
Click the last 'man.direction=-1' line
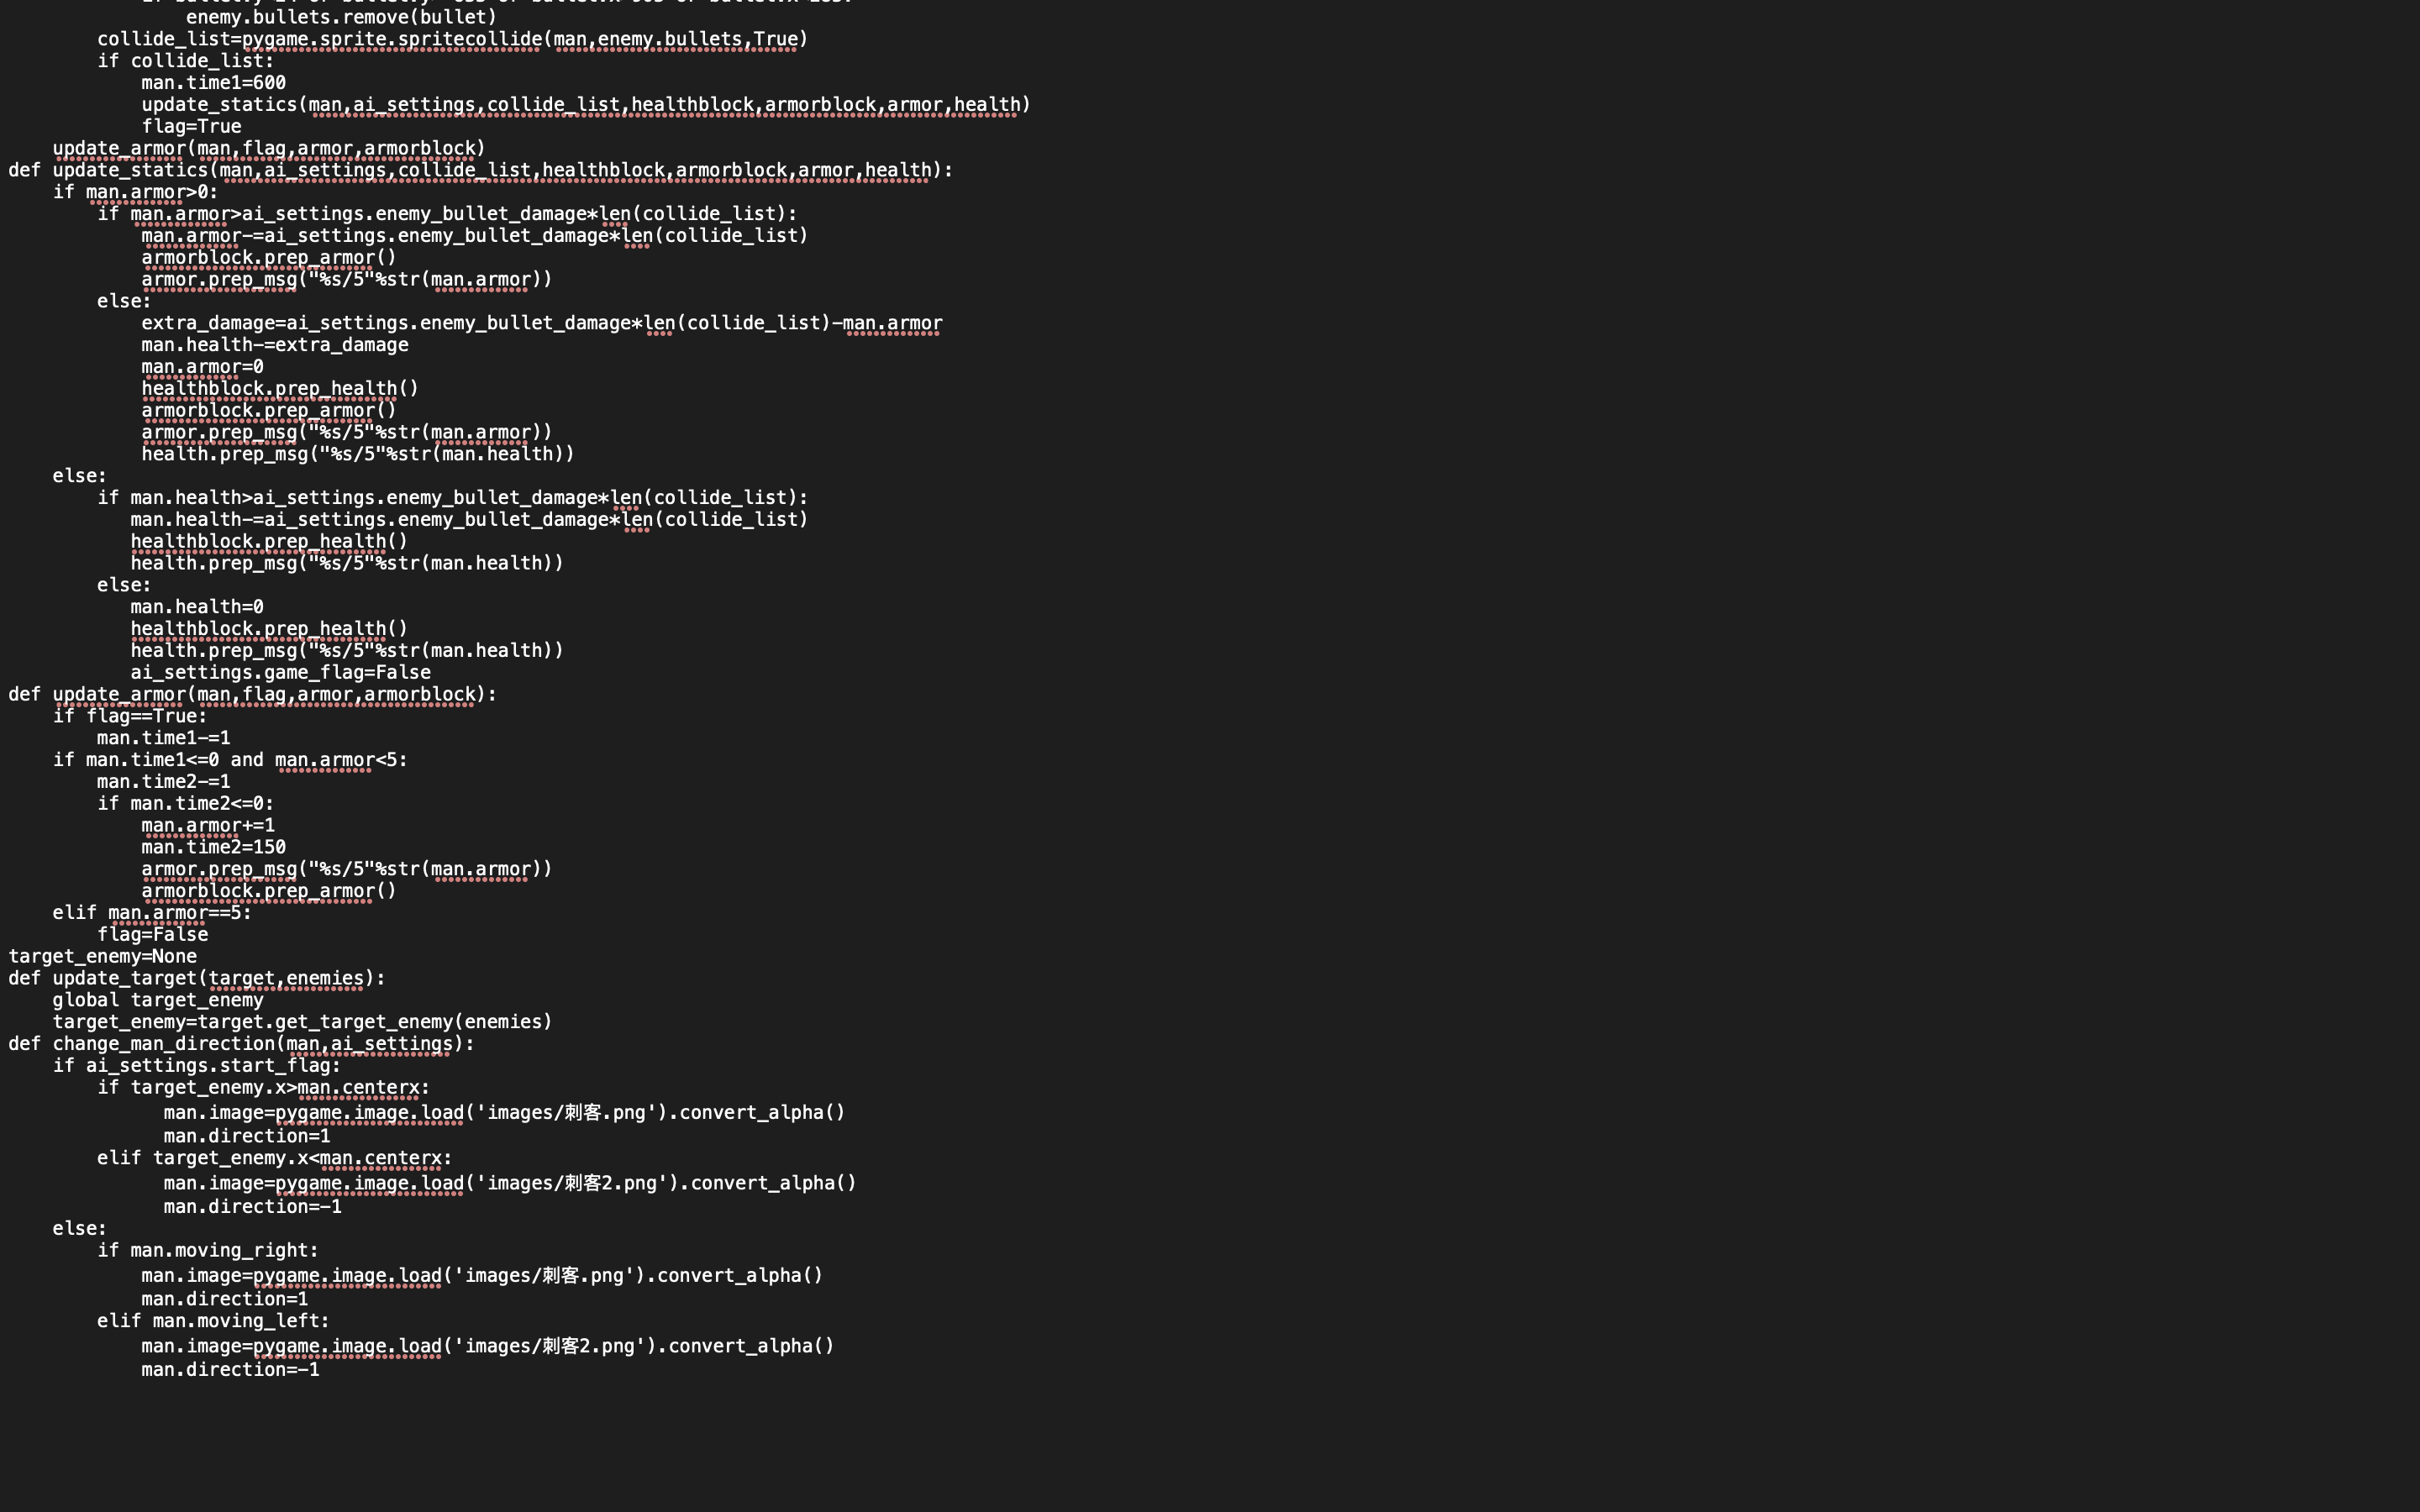tap(230, 1369)
